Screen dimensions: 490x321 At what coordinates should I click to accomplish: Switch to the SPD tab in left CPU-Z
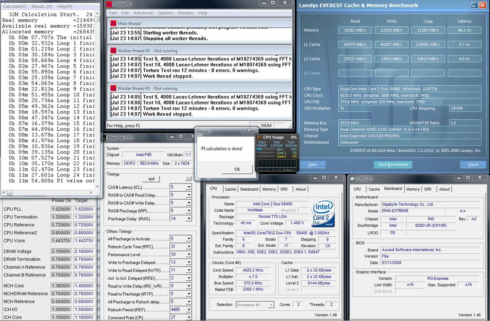[284, 189]
